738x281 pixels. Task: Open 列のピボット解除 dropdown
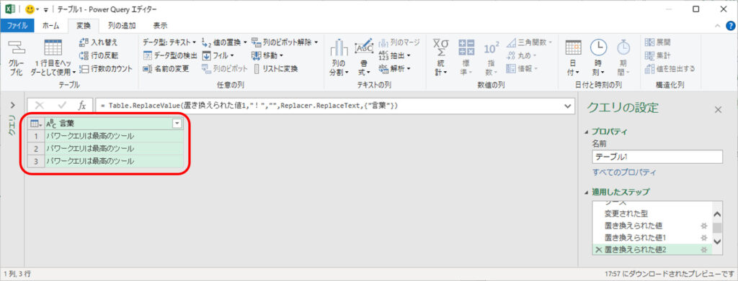[284, 42]
